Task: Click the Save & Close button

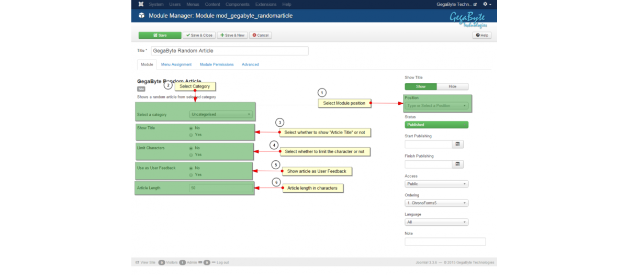Action: (199, 35)
